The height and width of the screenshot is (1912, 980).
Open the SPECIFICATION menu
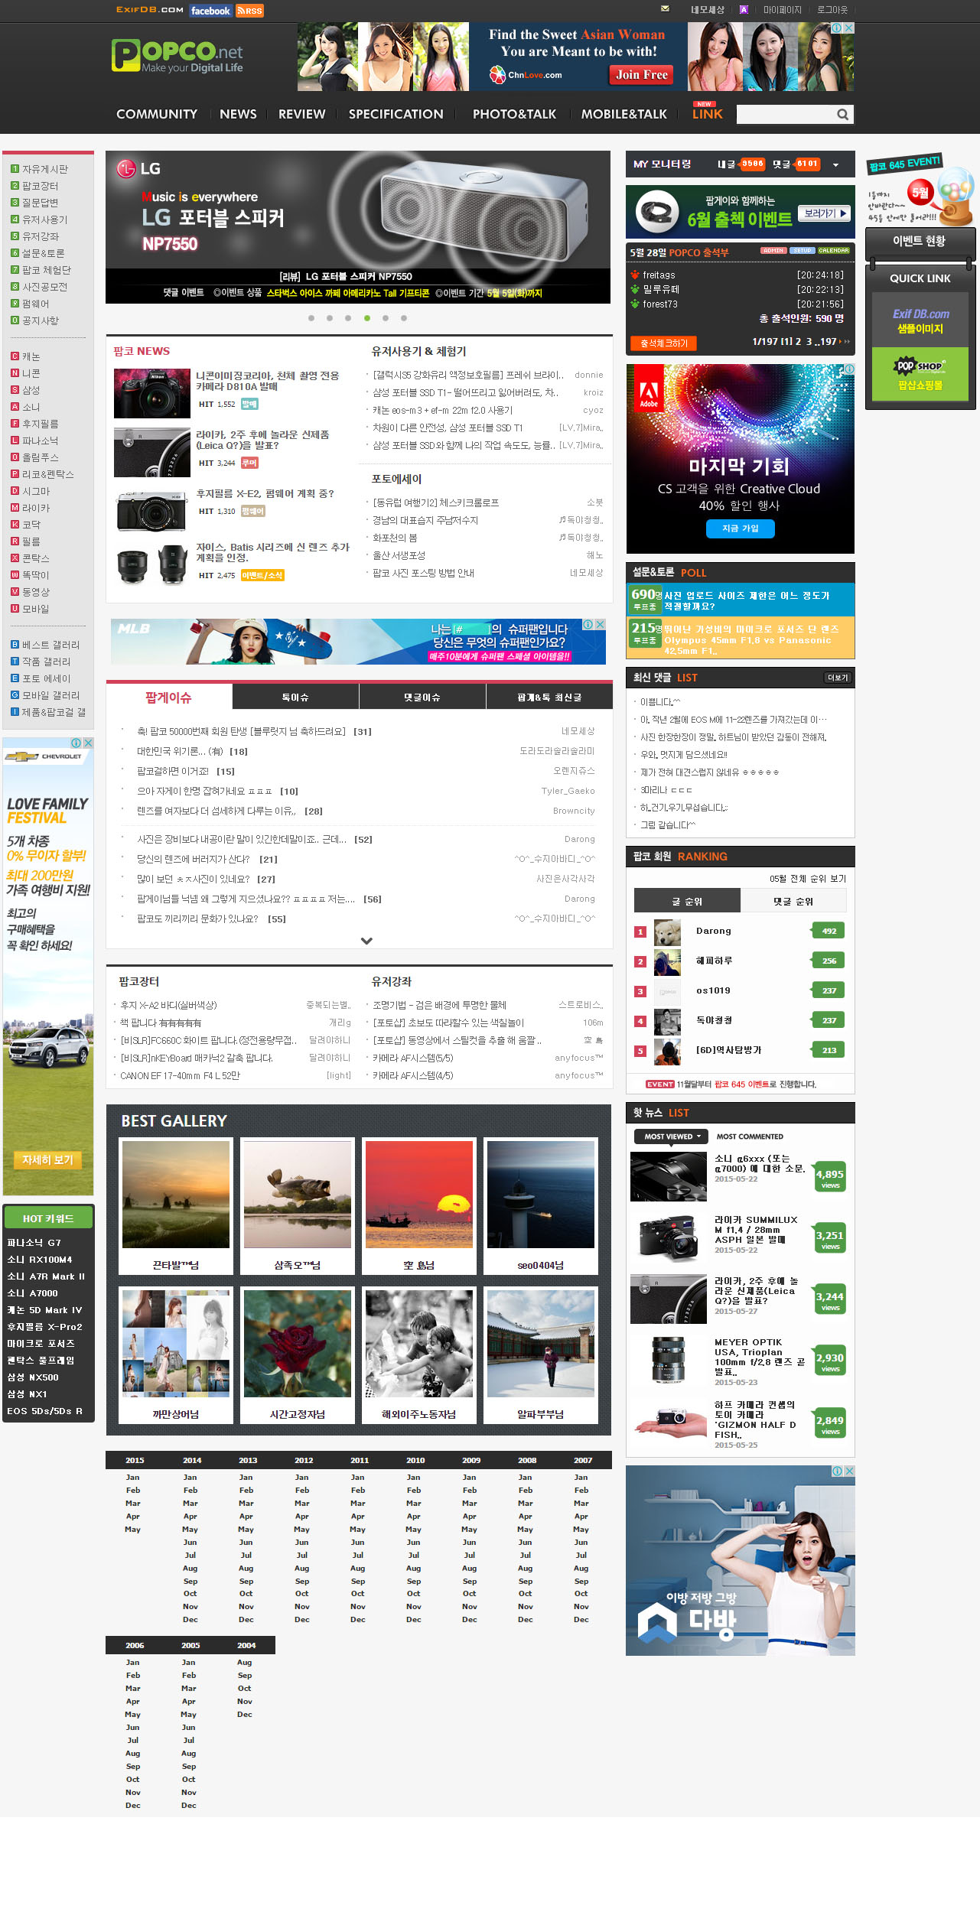point(396,114)
